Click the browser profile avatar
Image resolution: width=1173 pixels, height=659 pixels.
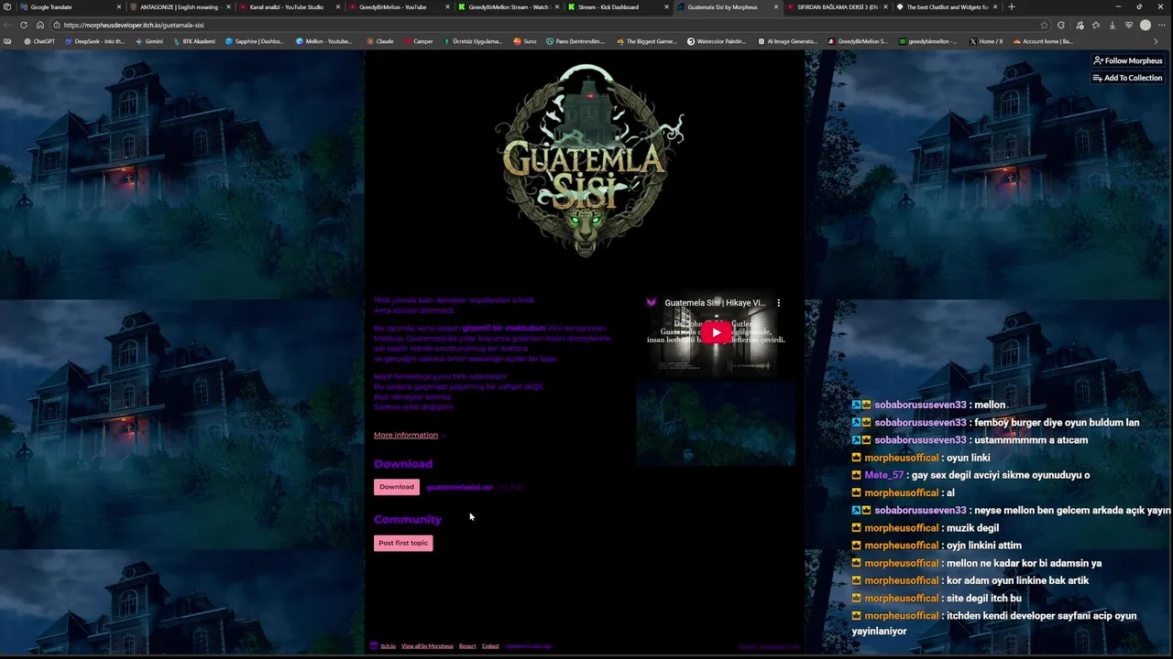(1146, 25)
